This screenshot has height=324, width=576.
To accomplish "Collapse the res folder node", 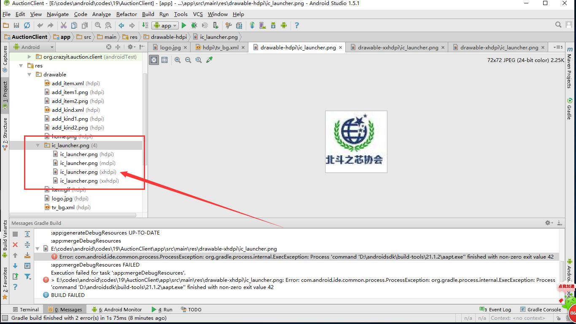I will click(x=21, y=66).
